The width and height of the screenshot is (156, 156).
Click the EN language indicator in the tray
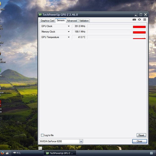(151, 153)
